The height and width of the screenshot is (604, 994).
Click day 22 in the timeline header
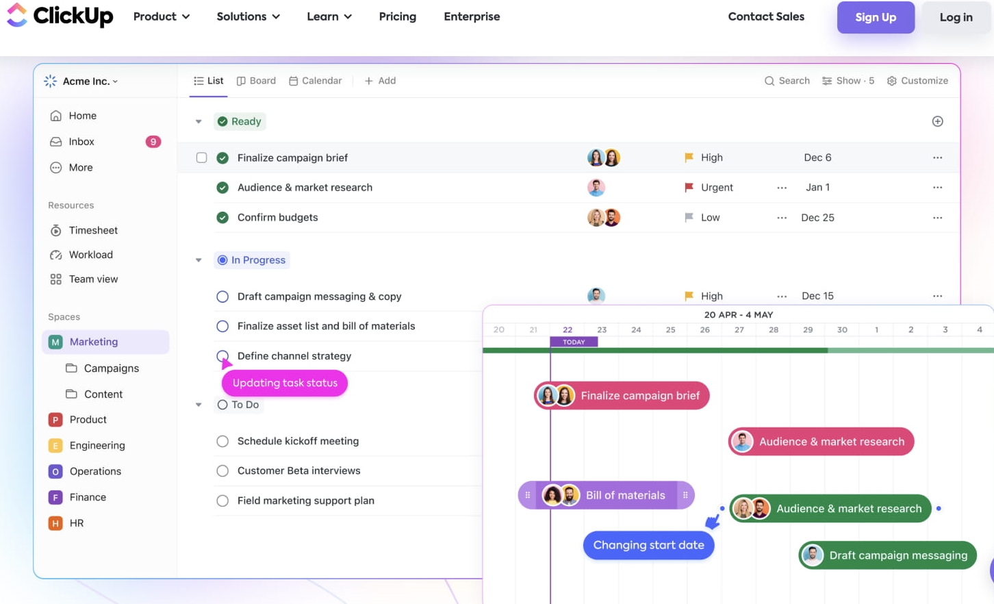(x=568, y=330)
